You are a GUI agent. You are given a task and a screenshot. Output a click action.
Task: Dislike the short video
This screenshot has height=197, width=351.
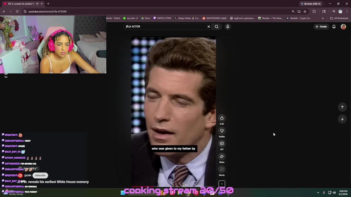(222, 131)
